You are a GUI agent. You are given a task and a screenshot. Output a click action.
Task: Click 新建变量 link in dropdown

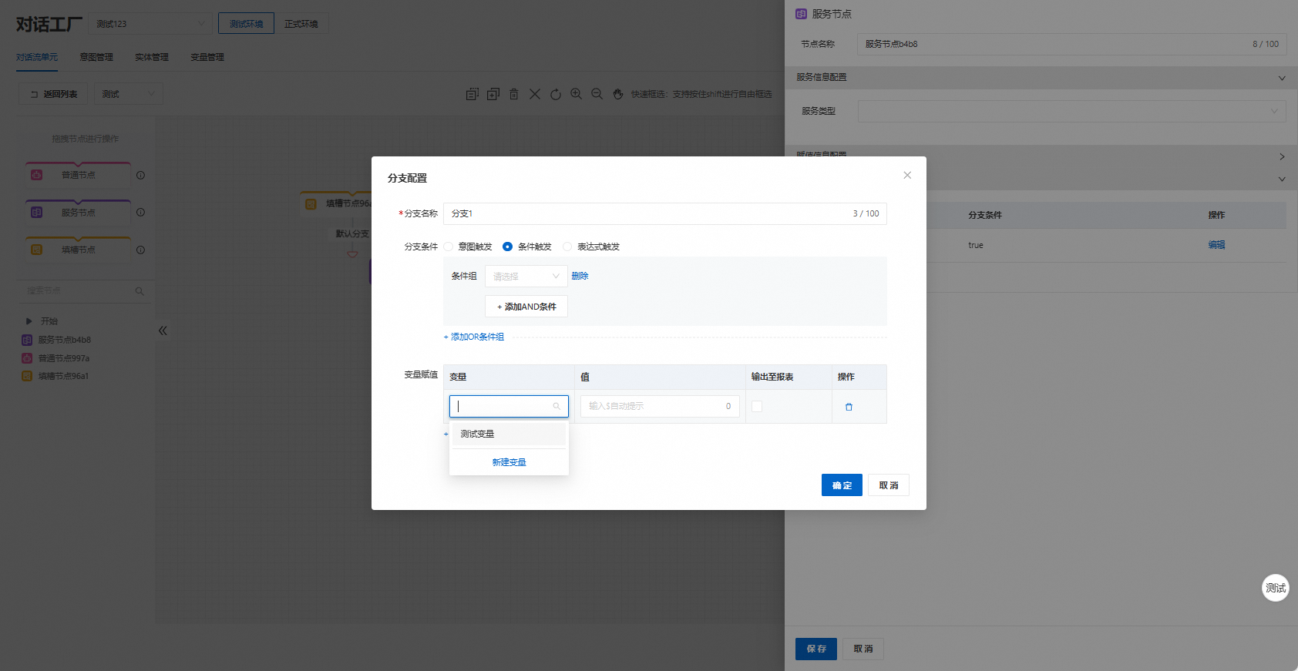509,462
